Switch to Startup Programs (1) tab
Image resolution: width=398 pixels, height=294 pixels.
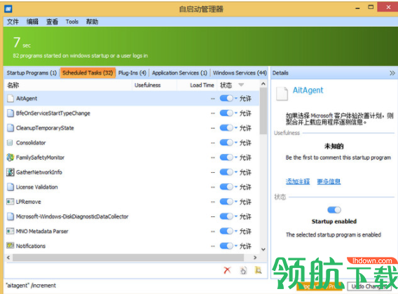coord(32,73)
